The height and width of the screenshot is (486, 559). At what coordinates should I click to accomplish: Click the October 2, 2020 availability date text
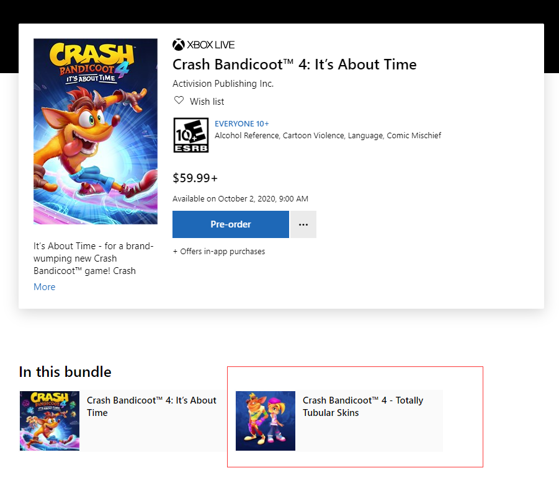(241, 199)
